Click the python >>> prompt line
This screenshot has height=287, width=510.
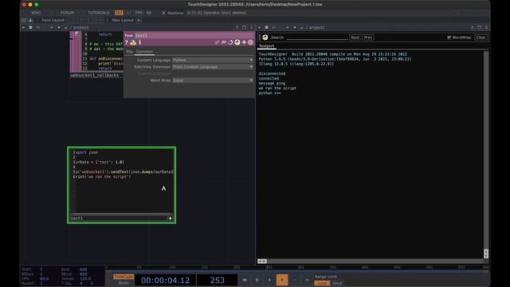pyautogui.click(x=269, y=93)
